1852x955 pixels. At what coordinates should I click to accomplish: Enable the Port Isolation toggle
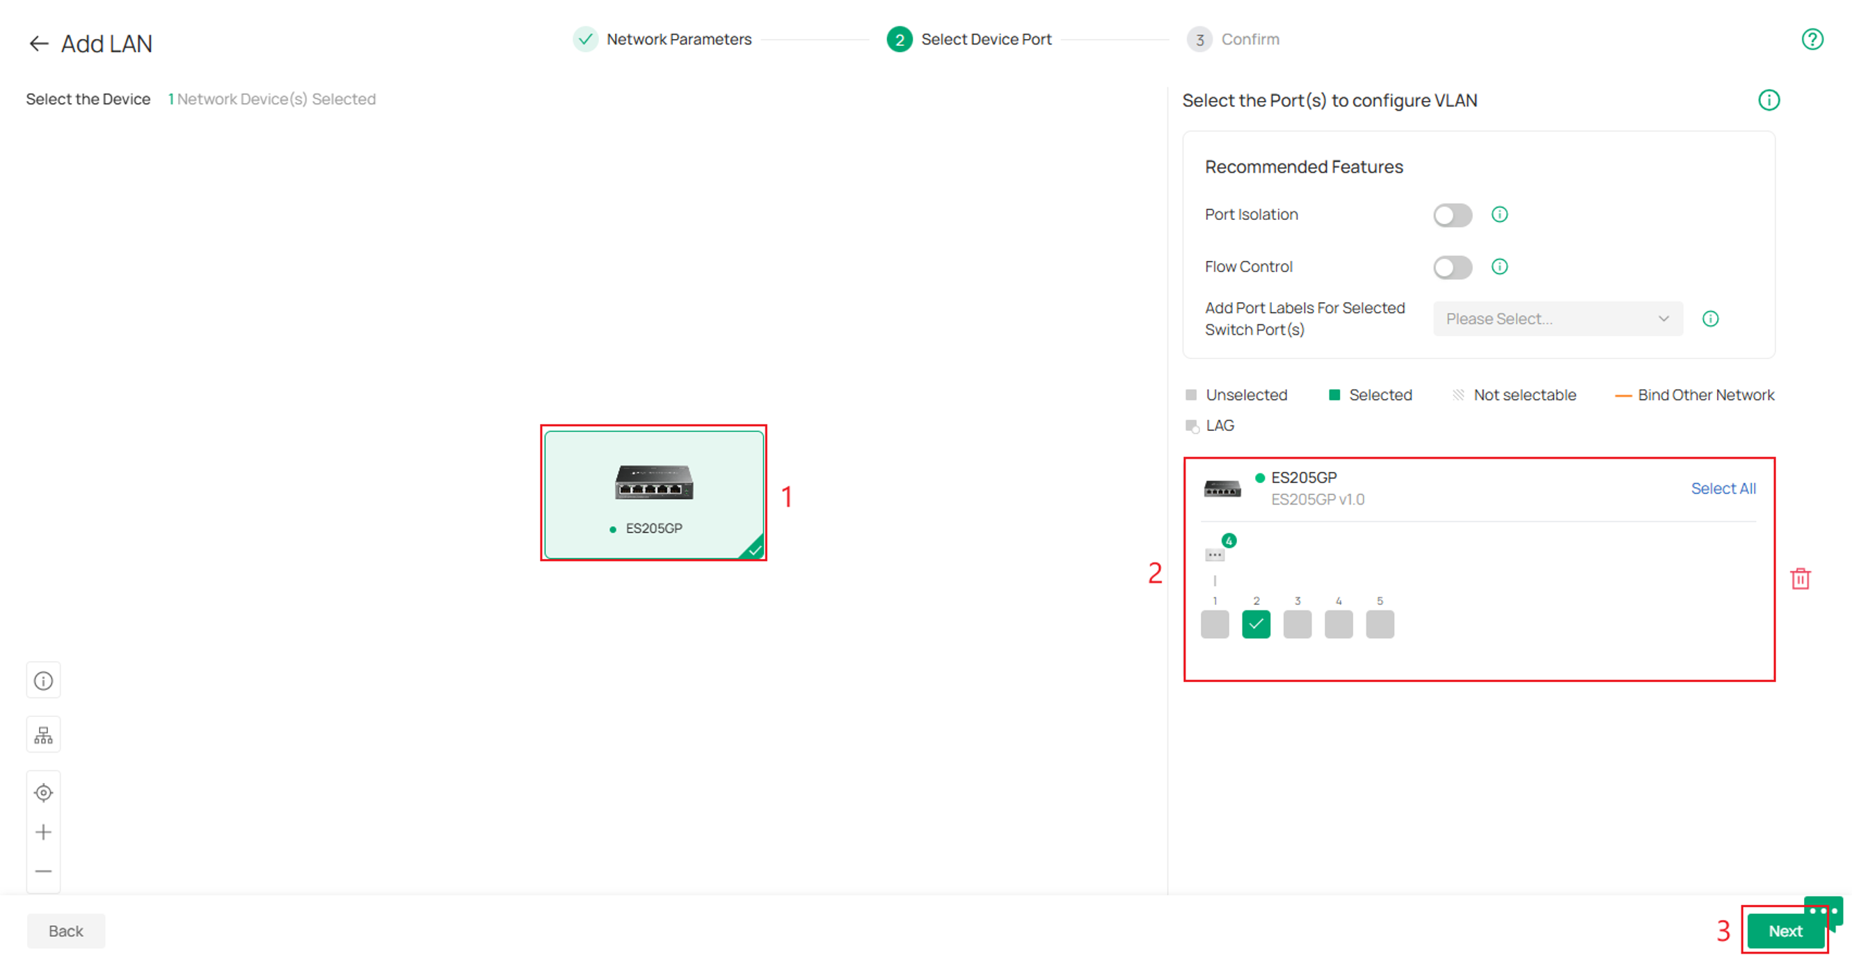(x=1452, y=215)
